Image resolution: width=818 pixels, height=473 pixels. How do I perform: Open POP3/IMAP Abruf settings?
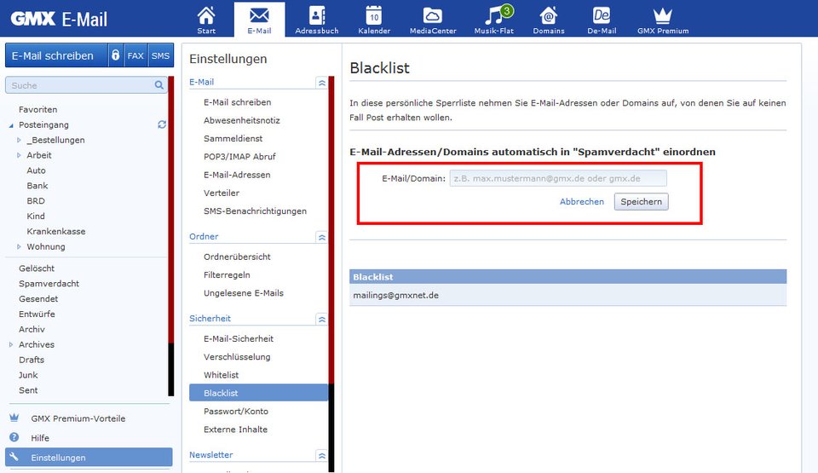tap(239, 157)
